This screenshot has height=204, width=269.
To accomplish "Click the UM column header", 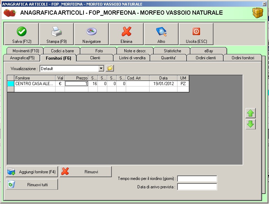I will (183, 78).
